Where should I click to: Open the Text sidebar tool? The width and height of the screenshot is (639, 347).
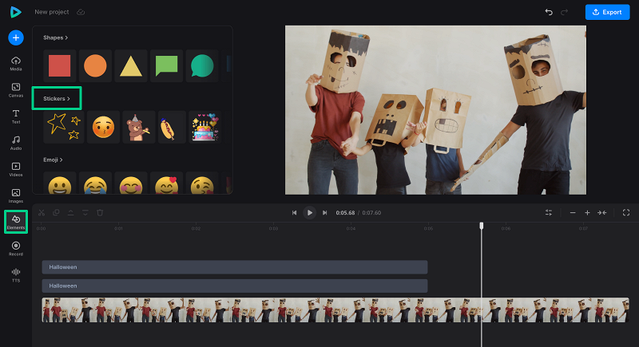click(x=16, y=116)
